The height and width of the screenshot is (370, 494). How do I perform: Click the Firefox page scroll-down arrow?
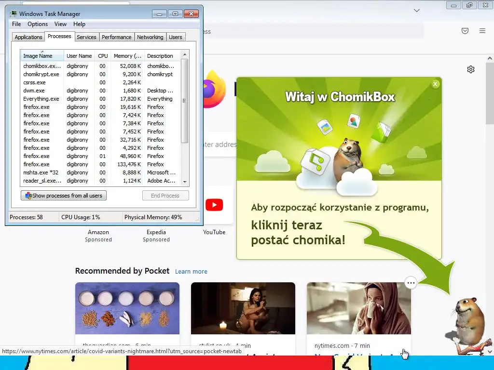[x=490, y=352]
